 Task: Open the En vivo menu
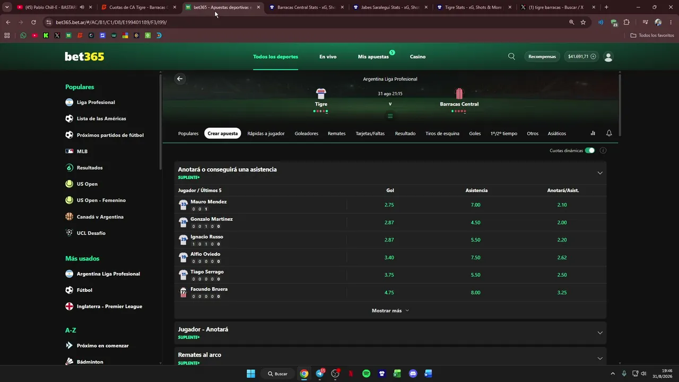pos(328,57)
